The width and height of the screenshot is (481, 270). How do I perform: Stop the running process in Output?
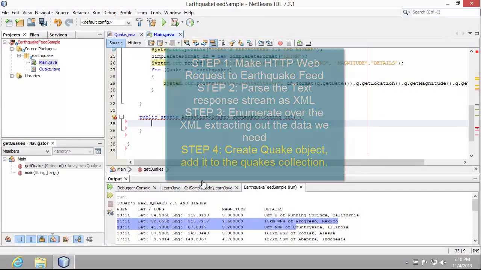coord(110,204)
